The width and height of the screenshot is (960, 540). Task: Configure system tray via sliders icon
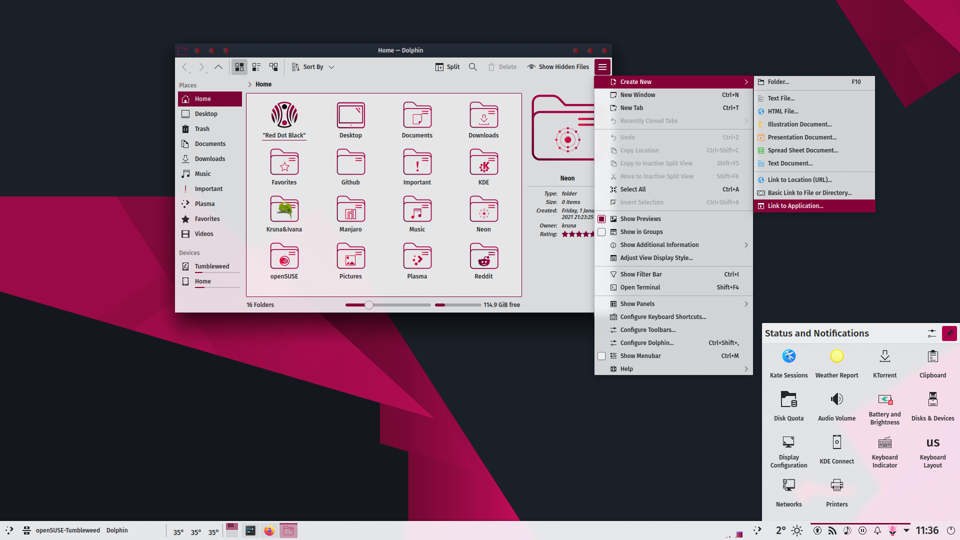(x=932, y=333)
